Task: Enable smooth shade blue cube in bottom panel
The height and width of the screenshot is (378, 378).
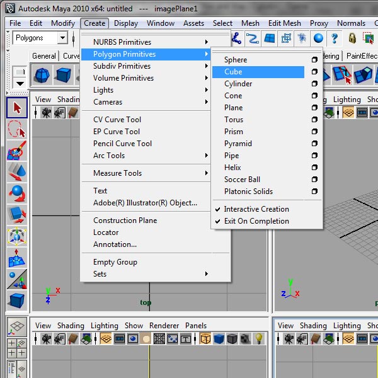Action: pos(219,339)
